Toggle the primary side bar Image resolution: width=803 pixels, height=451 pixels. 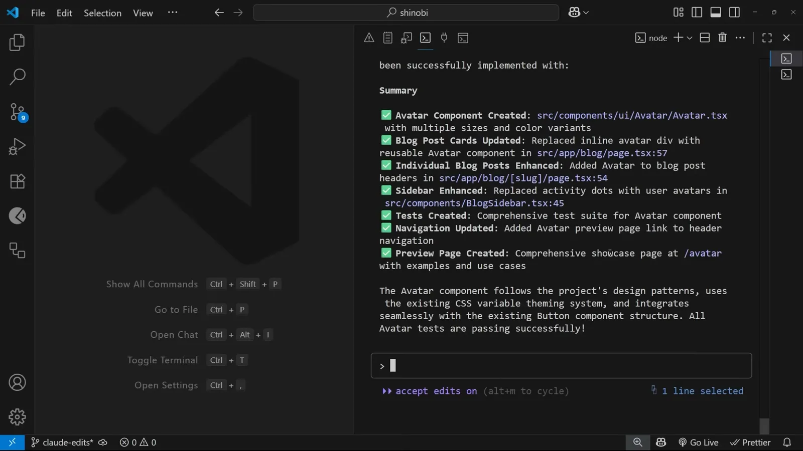click(x=697, y=13)
